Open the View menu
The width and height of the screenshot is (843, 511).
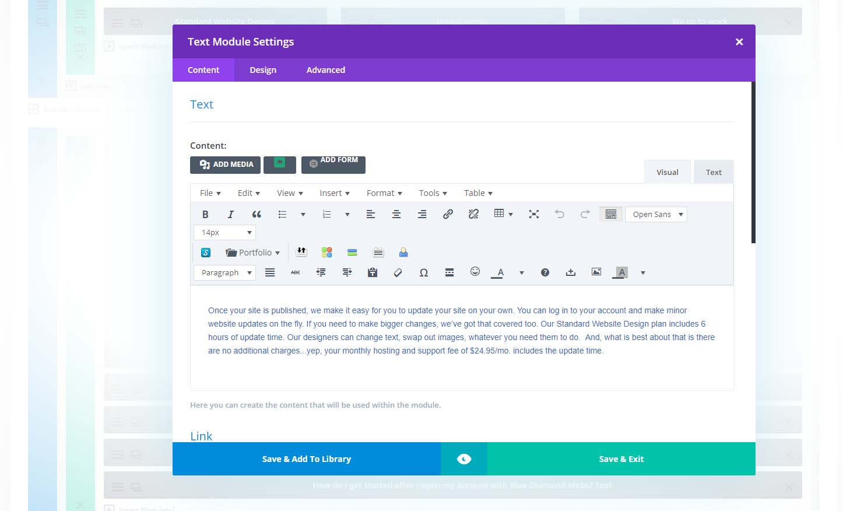(290, 193)
